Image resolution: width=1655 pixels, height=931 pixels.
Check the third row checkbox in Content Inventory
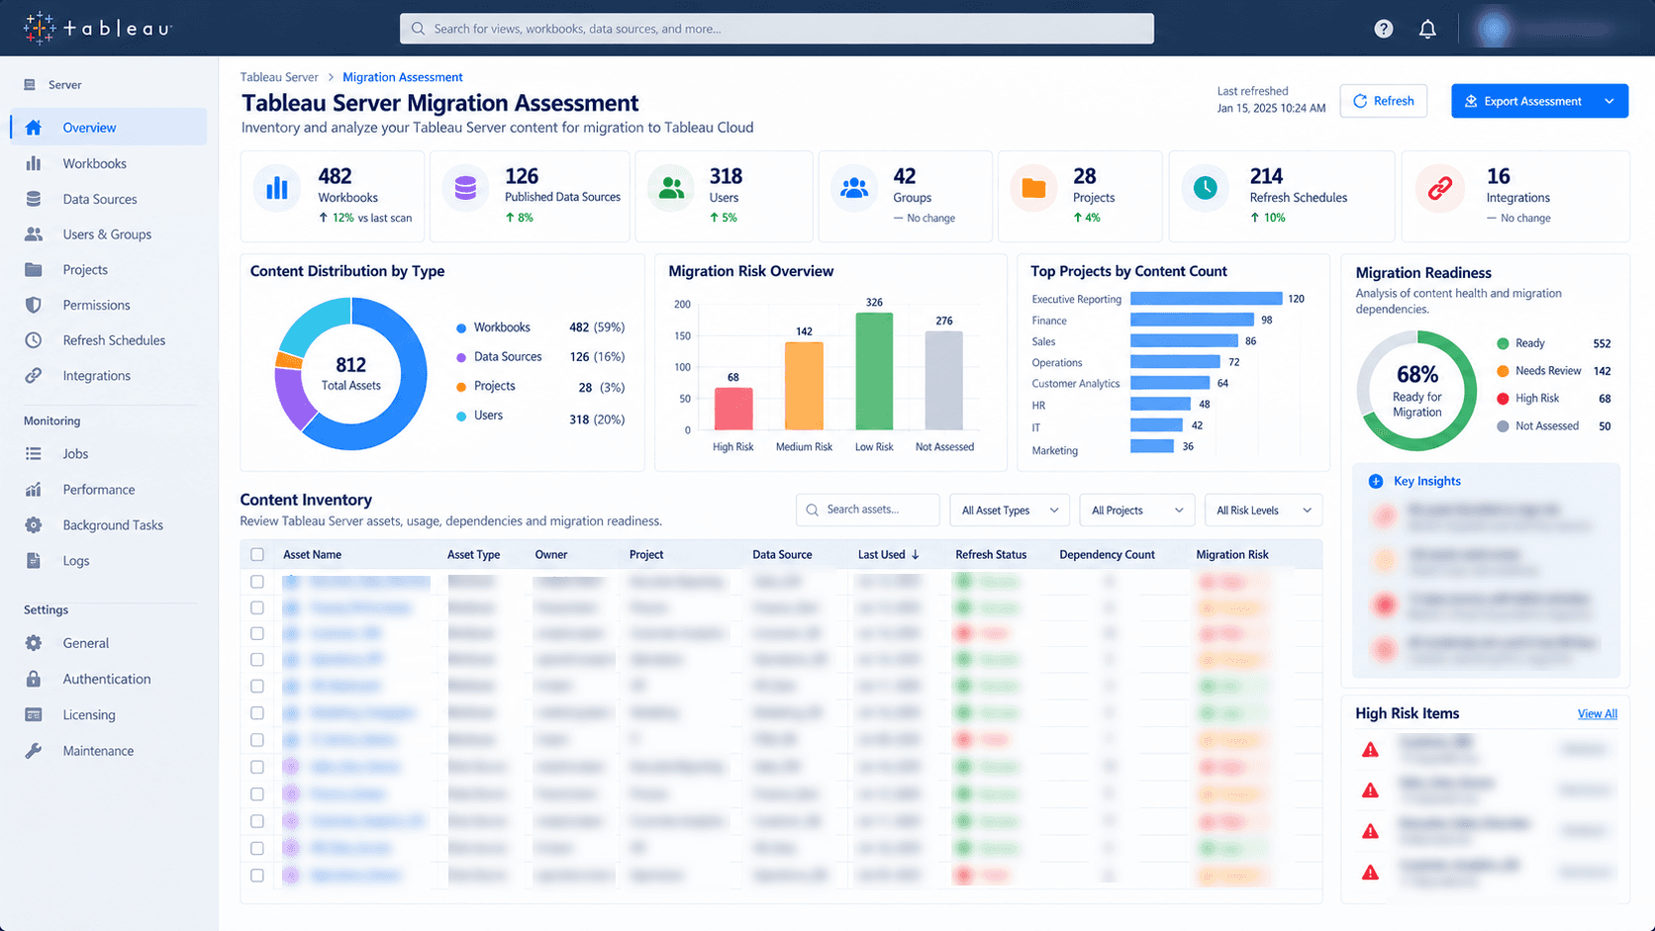click(x=257, y=633)
